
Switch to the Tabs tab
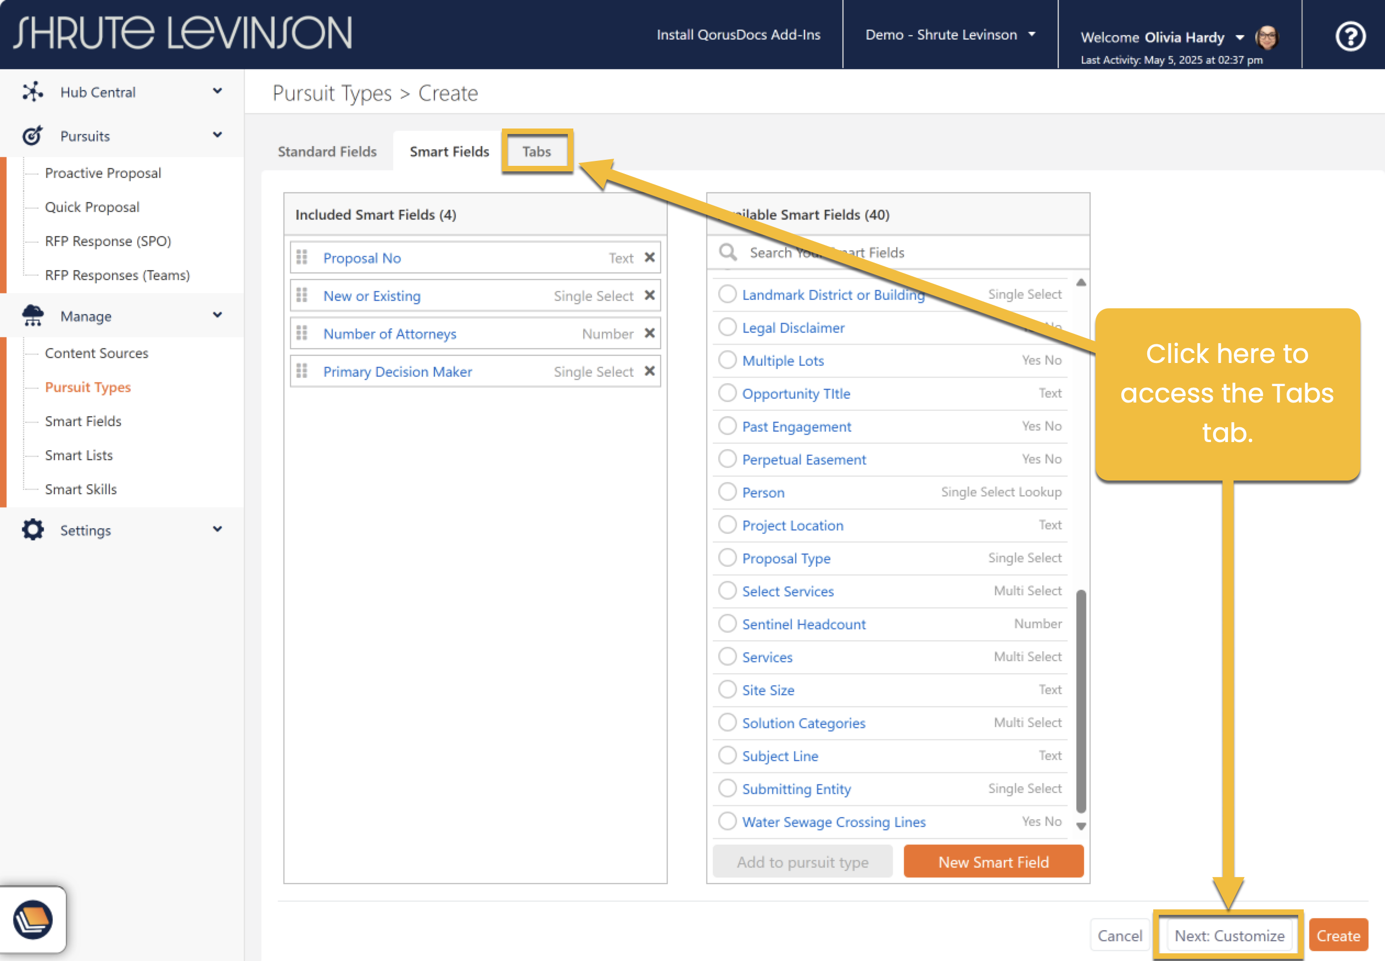[536, 152]
